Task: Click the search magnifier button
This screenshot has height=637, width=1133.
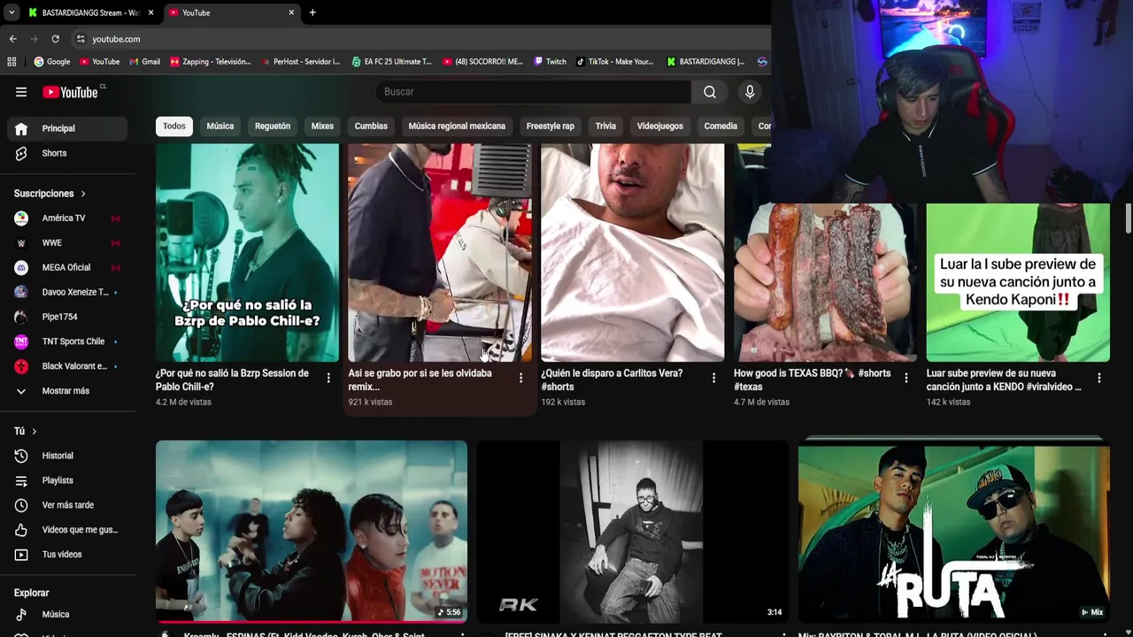Action: click(x=710, y=92)
